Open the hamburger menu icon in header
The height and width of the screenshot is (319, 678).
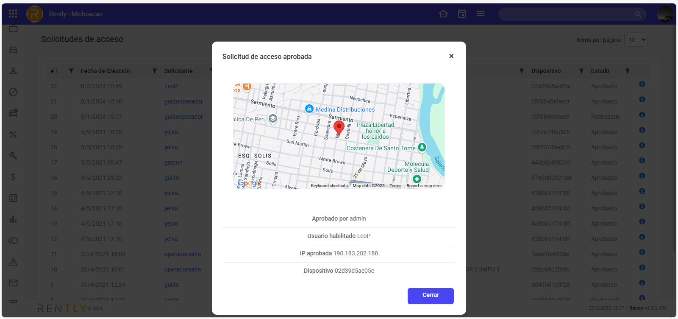pyautogui.click(x=481, y=14)
